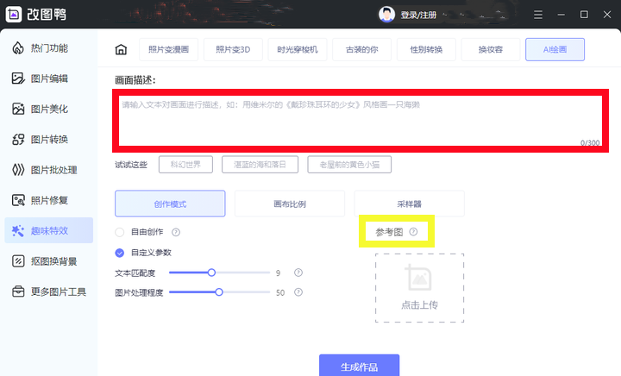
Task: Click in the 画面描述 text input box
Action: 361,121
